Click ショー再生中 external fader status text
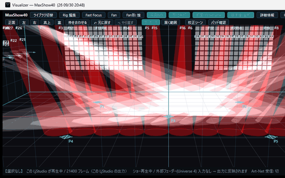 click(190, 171)
